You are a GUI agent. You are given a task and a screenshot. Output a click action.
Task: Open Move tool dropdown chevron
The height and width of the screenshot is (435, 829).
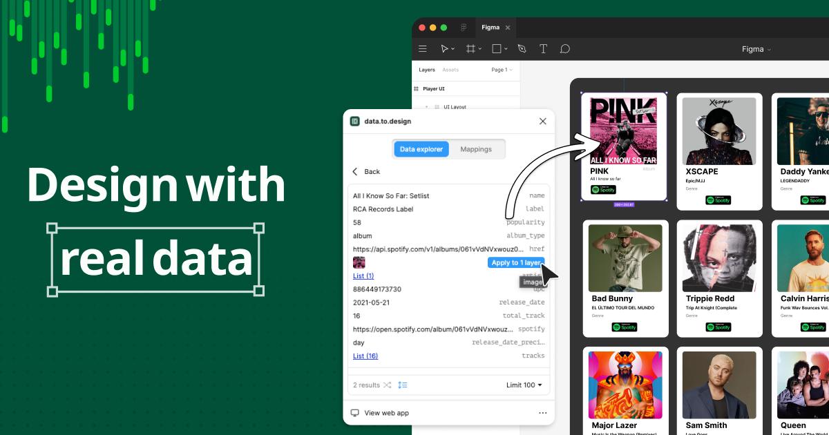(x=453, y=50)
